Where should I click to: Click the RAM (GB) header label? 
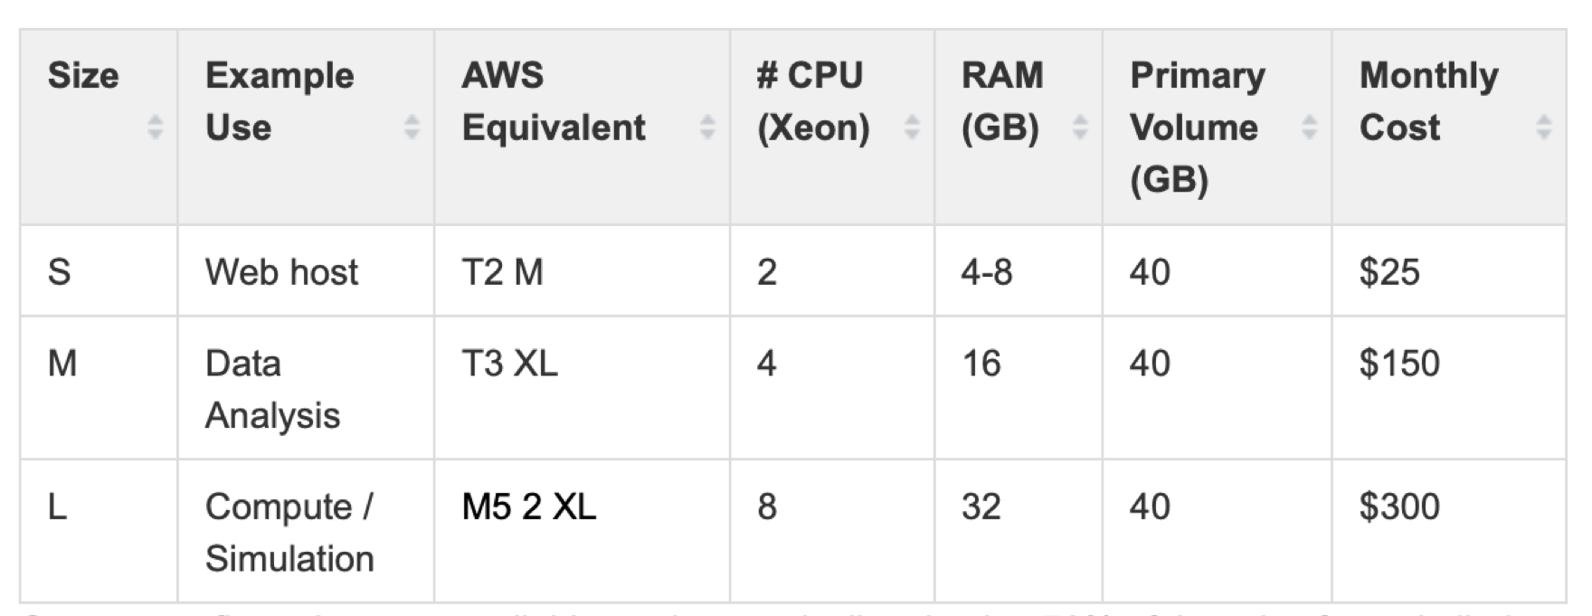click(x=1001, y=101)
